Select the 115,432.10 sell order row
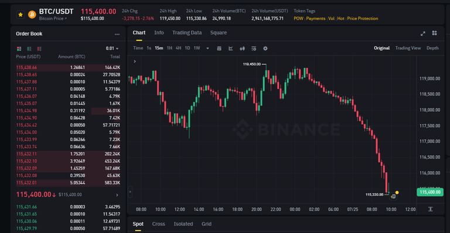Viewport: 450px width, 233px height. coord(68,161)
